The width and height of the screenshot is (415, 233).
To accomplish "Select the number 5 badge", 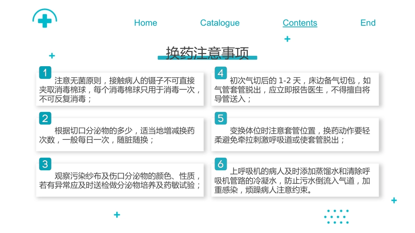I will 221,118.
